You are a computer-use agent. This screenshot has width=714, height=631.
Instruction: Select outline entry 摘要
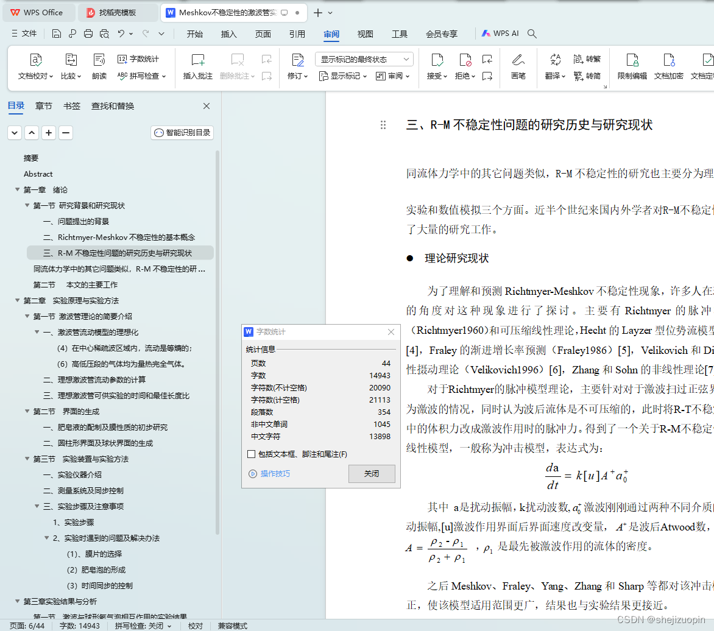31,158
